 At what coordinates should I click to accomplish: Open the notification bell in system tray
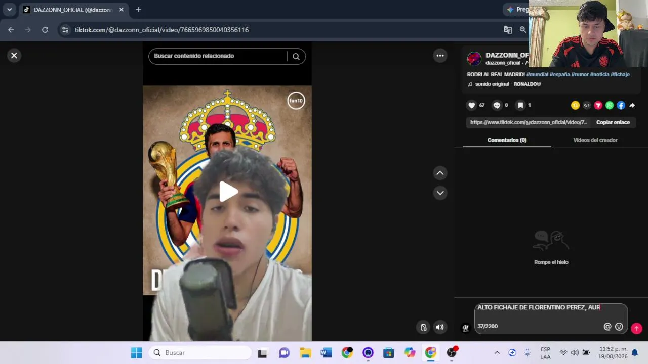(x=635, y=353)
